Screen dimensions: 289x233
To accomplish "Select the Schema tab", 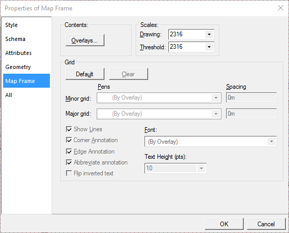I will click(15, 39).
